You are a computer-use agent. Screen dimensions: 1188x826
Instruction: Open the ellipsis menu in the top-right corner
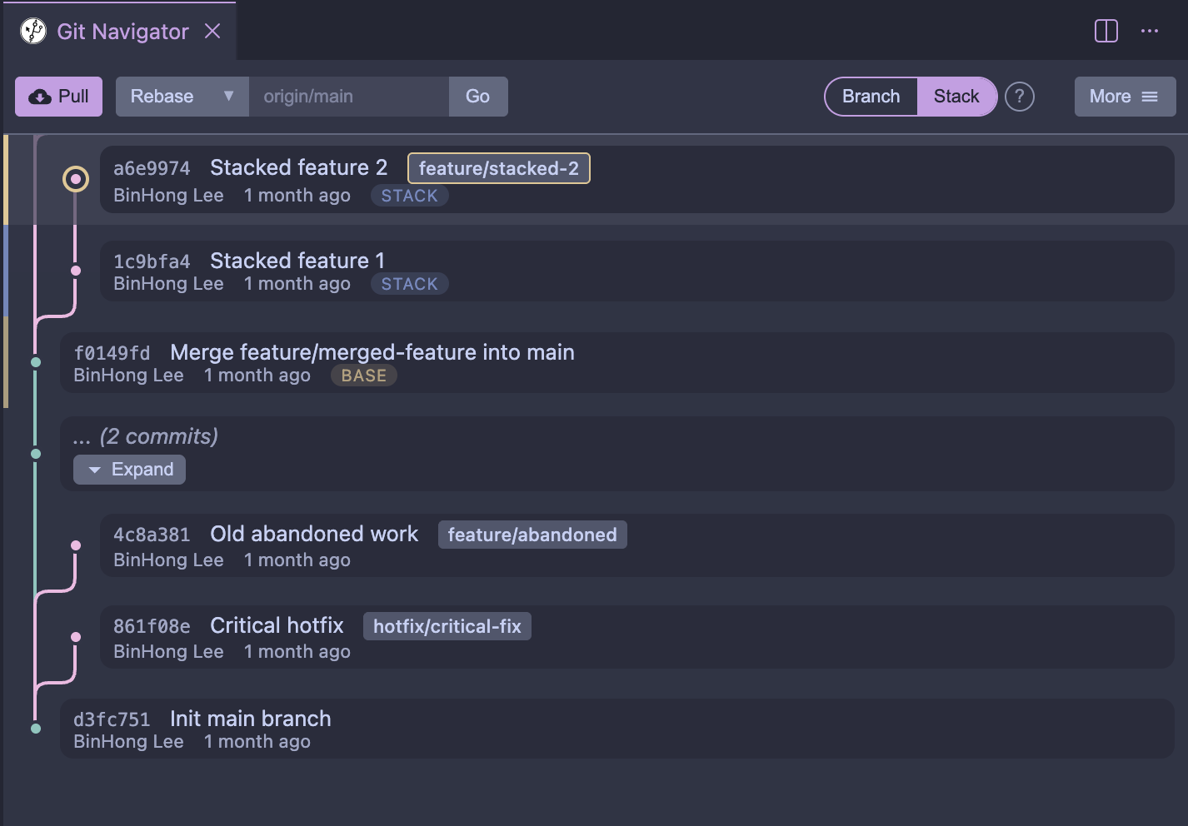(1150, 30)
